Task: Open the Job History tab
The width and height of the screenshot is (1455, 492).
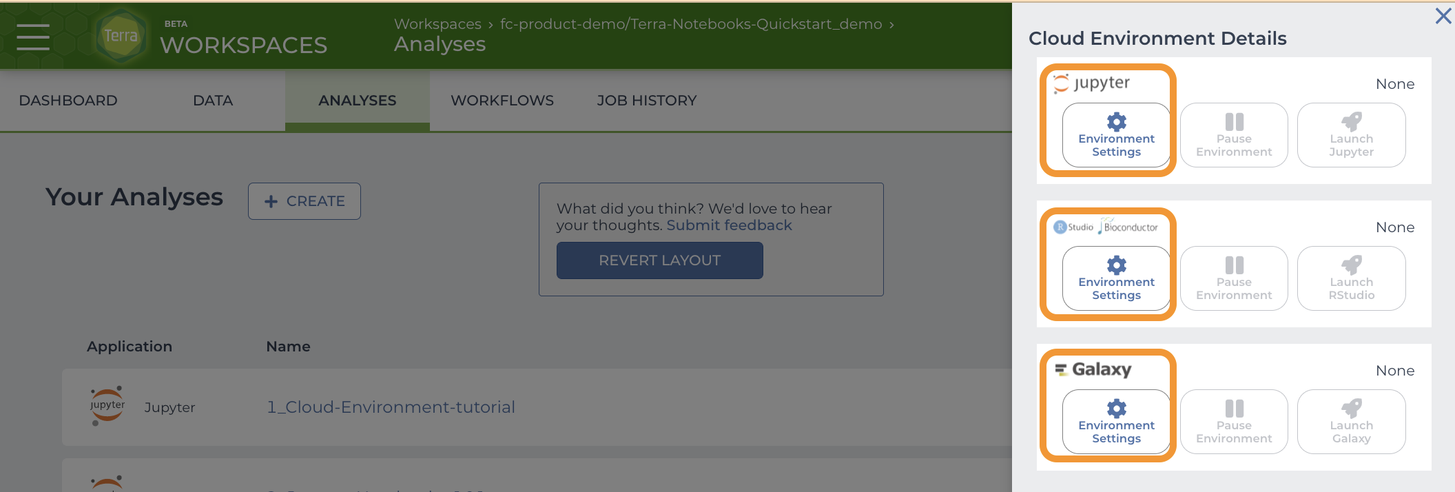Action: click(647, 101)
